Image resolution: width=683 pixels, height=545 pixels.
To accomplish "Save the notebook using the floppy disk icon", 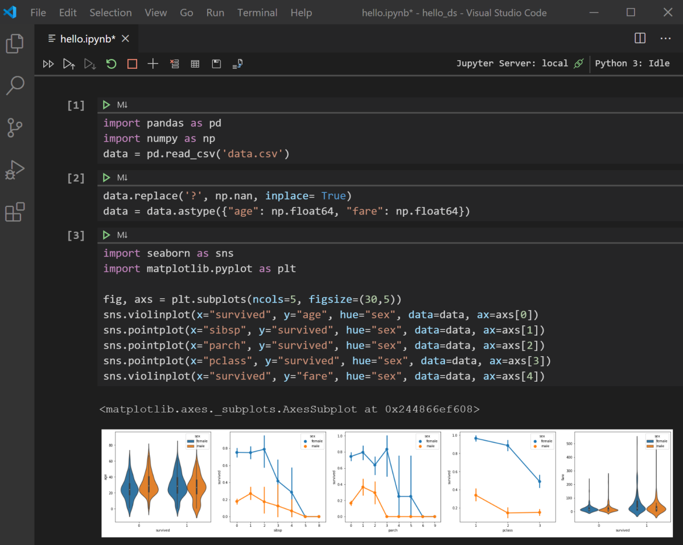I will tap(216, 64).
